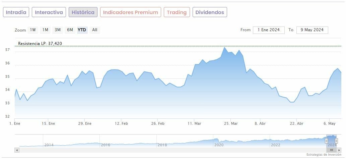
Task: Click the left range handle in navigator
Action: pos(326,141)
